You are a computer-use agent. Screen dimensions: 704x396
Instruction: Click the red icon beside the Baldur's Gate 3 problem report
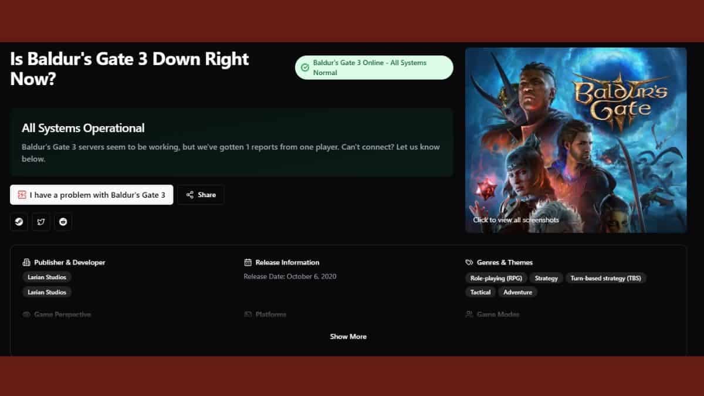tap(22, 195)
